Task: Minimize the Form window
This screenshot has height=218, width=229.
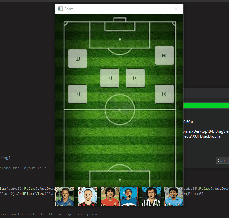Action: (x=147, y=9)
